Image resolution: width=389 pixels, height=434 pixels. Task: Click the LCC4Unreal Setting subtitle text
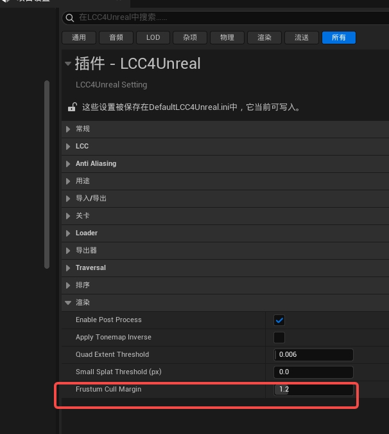coord(111,85)
